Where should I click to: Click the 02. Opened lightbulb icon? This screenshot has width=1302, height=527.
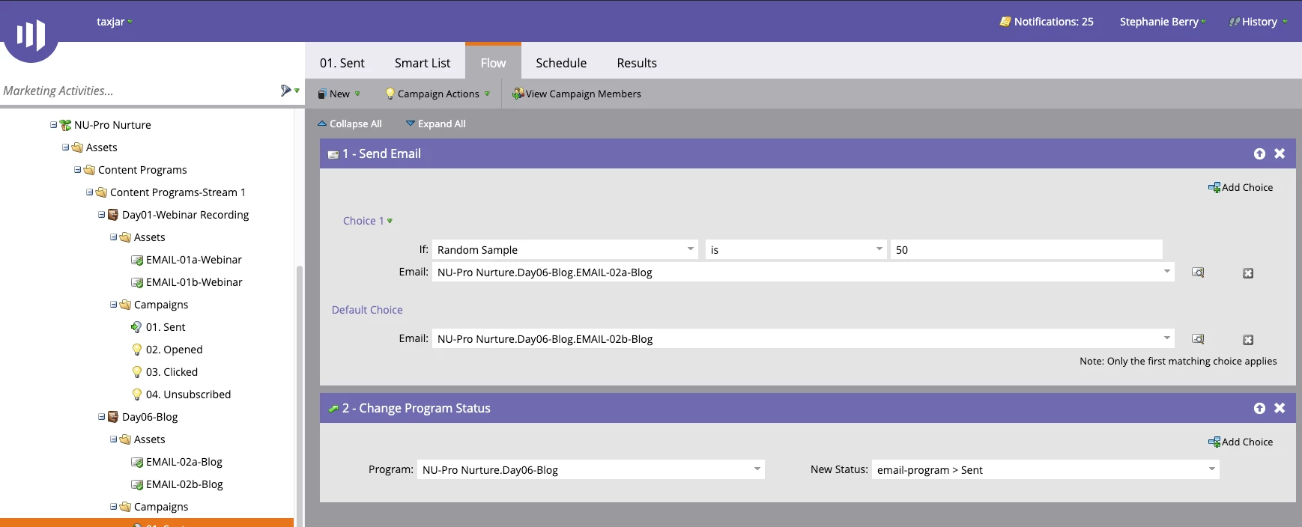click(x=137, y=350)
